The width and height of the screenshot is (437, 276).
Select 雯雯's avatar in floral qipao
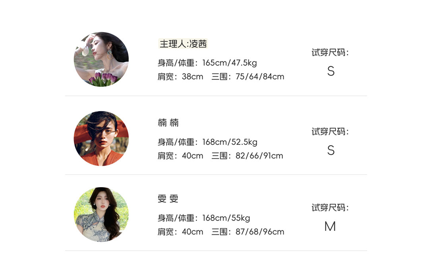[x=101, y=214]
